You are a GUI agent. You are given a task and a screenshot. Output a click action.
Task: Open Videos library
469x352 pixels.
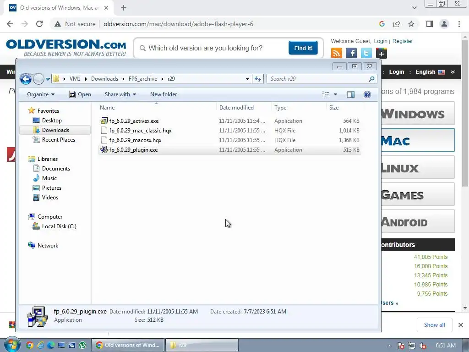tap(49, 197)
